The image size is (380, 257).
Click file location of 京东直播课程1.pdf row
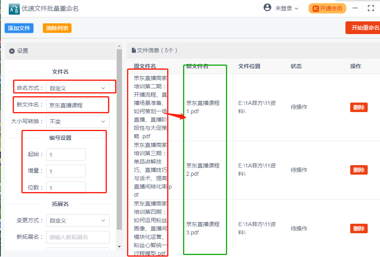pos(257,107)
